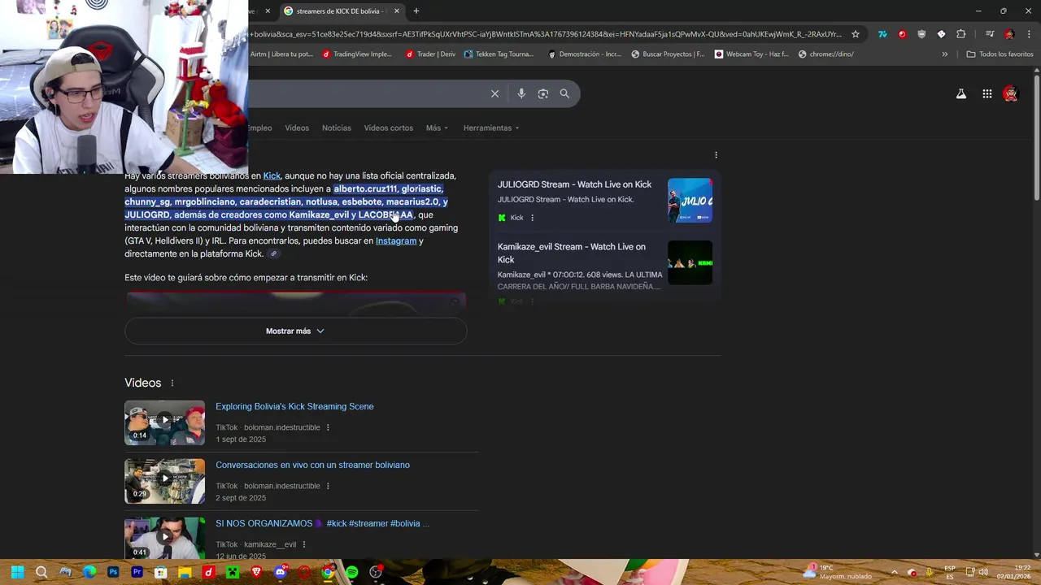Switch to Noticias search tab

coord(337,128)
